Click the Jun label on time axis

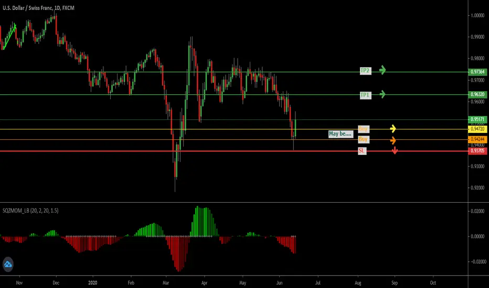click(x=279, y=283)
